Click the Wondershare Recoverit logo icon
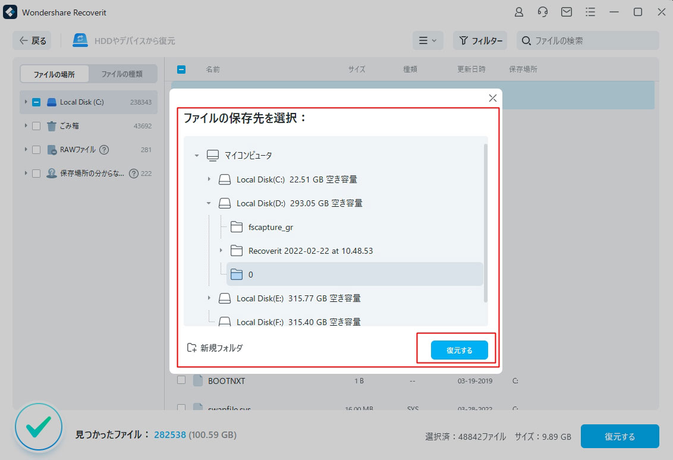 pyautogui.click(x=10, y=12)
